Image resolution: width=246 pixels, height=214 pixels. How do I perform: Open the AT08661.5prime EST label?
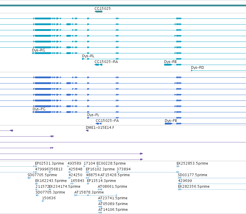click(112, 187)
